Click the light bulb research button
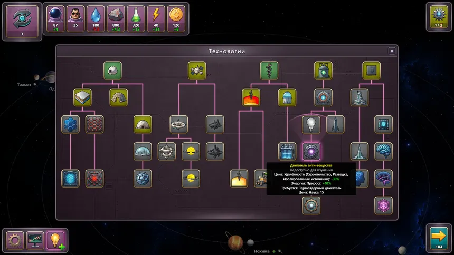The width and height of the screenshot is (454, 255). (55, 240)
